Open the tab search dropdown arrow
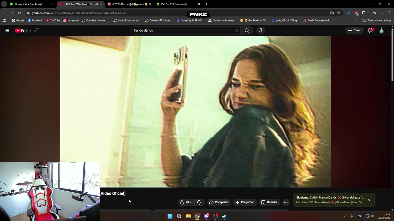Image resolution: width=394 pixels, height=221 pixels. [4, 4]
